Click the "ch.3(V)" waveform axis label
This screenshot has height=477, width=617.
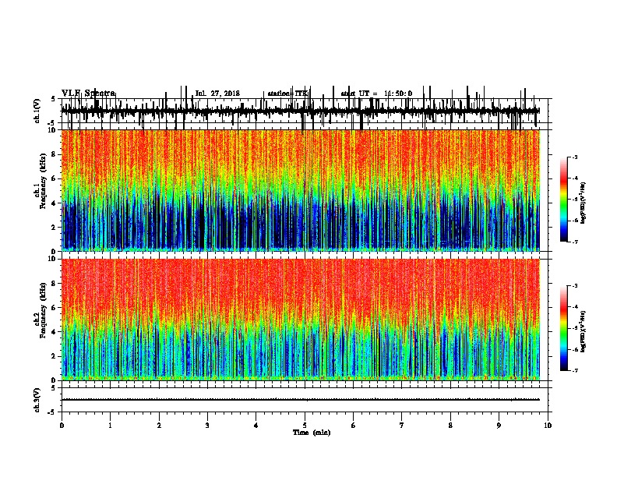click(x=37, y=400)
